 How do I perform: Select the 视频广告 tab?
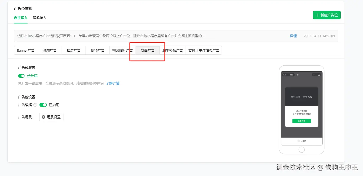click(98, 50)
